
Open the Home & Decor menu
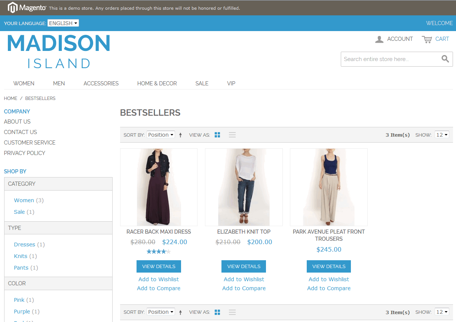click(157, 83)
